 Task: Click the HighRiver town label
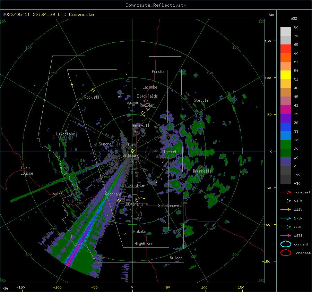144,244
